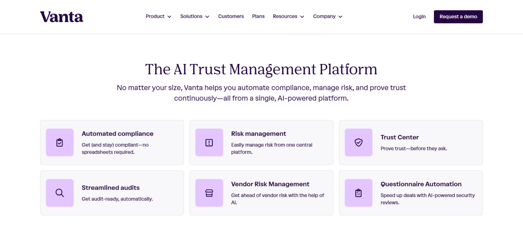The height and width of the screenshot is (240, 523).
Task: Click the Vendor Risk Management box icon
Action: pos(209,193)
